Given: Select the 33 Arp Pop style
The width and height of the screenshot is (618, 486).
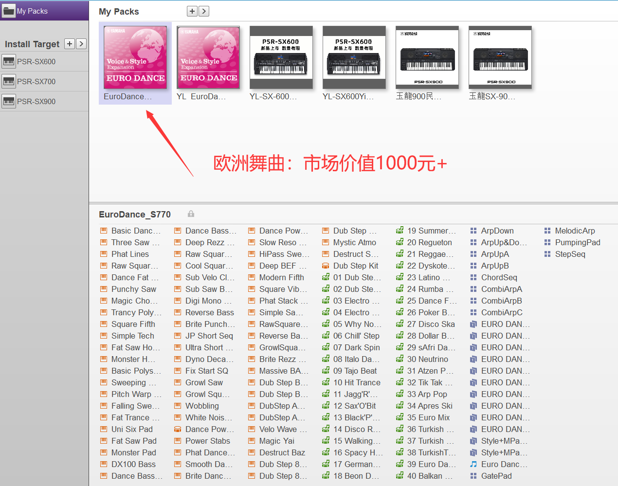Looking at the screenshot, I should (x=427, y=394).
